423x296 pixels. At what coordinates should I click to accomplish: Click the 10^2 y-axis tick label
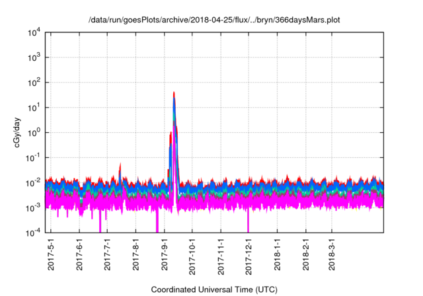34,83
